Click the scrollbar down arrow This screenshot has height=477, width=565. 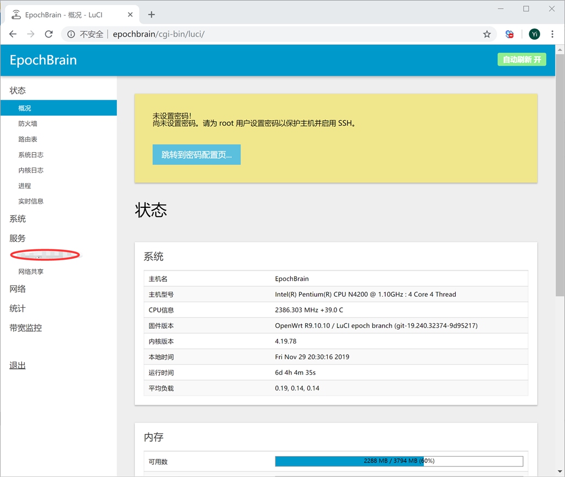coord(560,471)
